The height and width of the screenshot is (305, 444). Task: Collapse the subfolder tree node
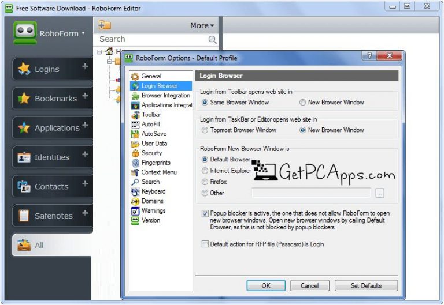click(110, 61)
